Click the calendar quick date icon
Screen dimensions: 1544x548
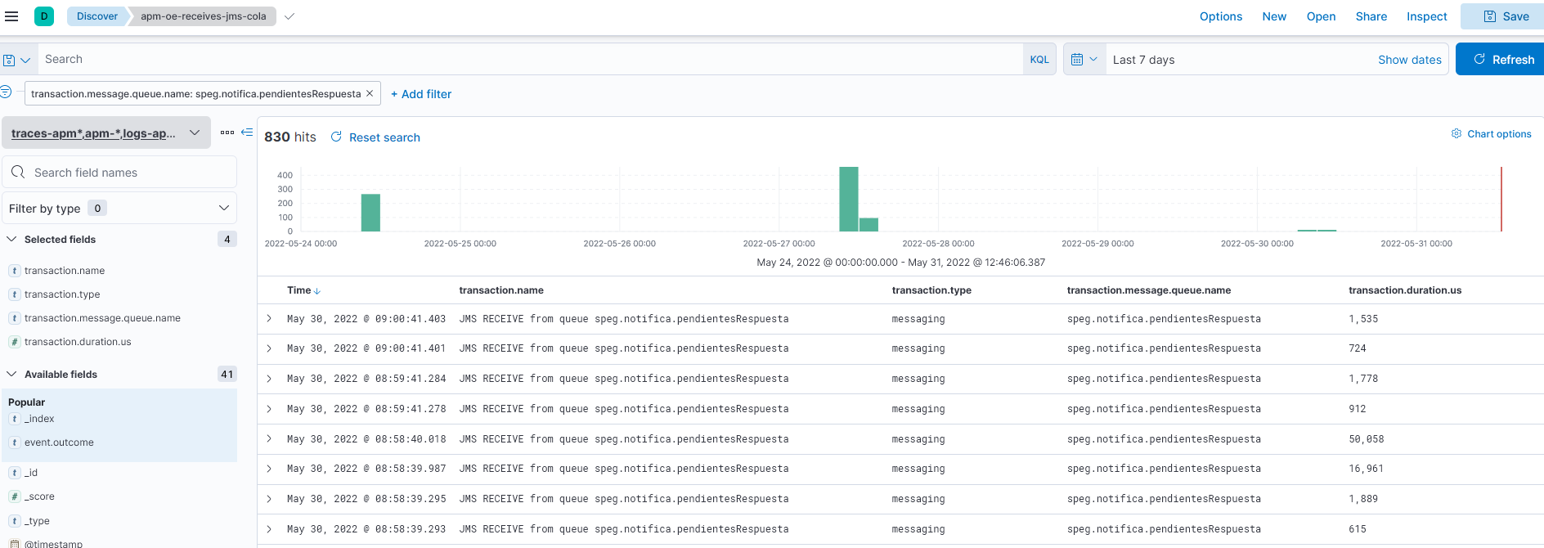tap(1084, 59)
